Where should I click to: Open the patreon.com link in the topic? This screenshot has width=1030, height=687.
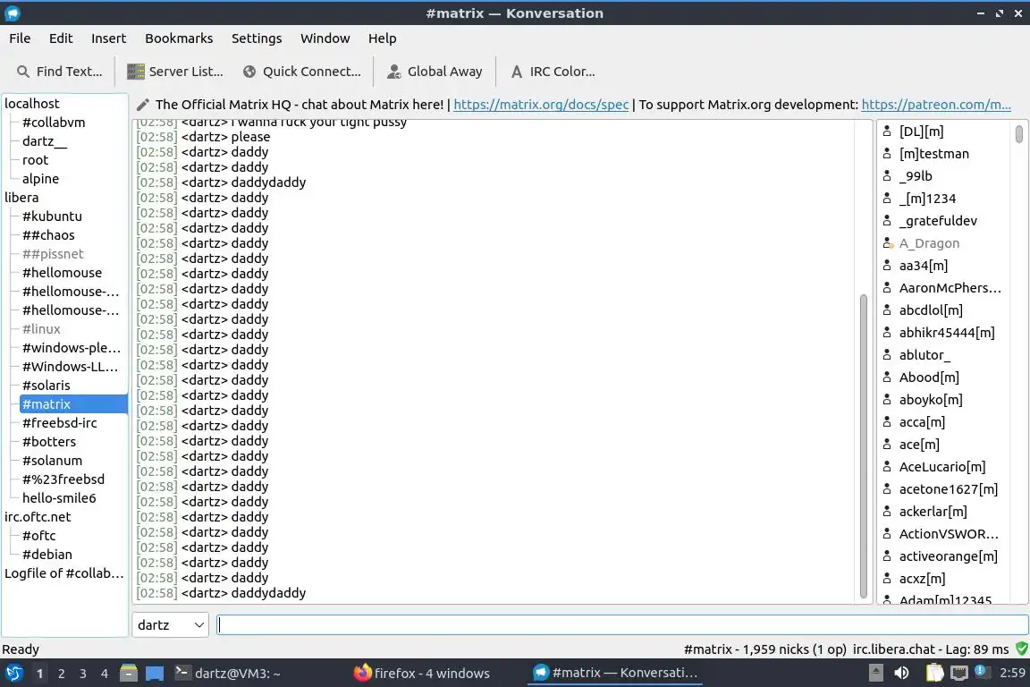pyautogui.click(x=936, y=105)
